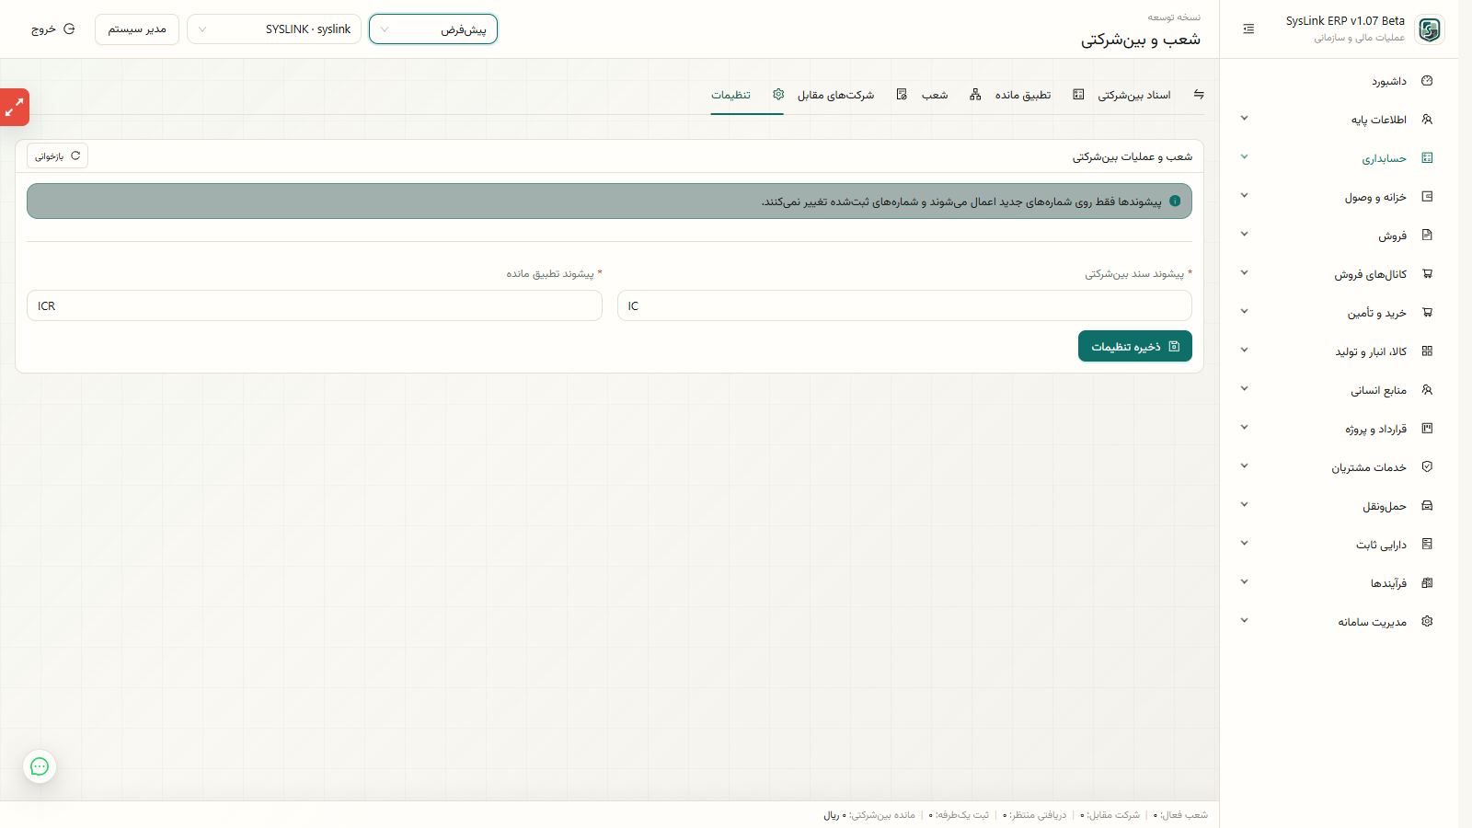Viewport: 1472px width, 828px height.
Task: Expand the کانال‌های فروش chevron
Action: 1244,273
